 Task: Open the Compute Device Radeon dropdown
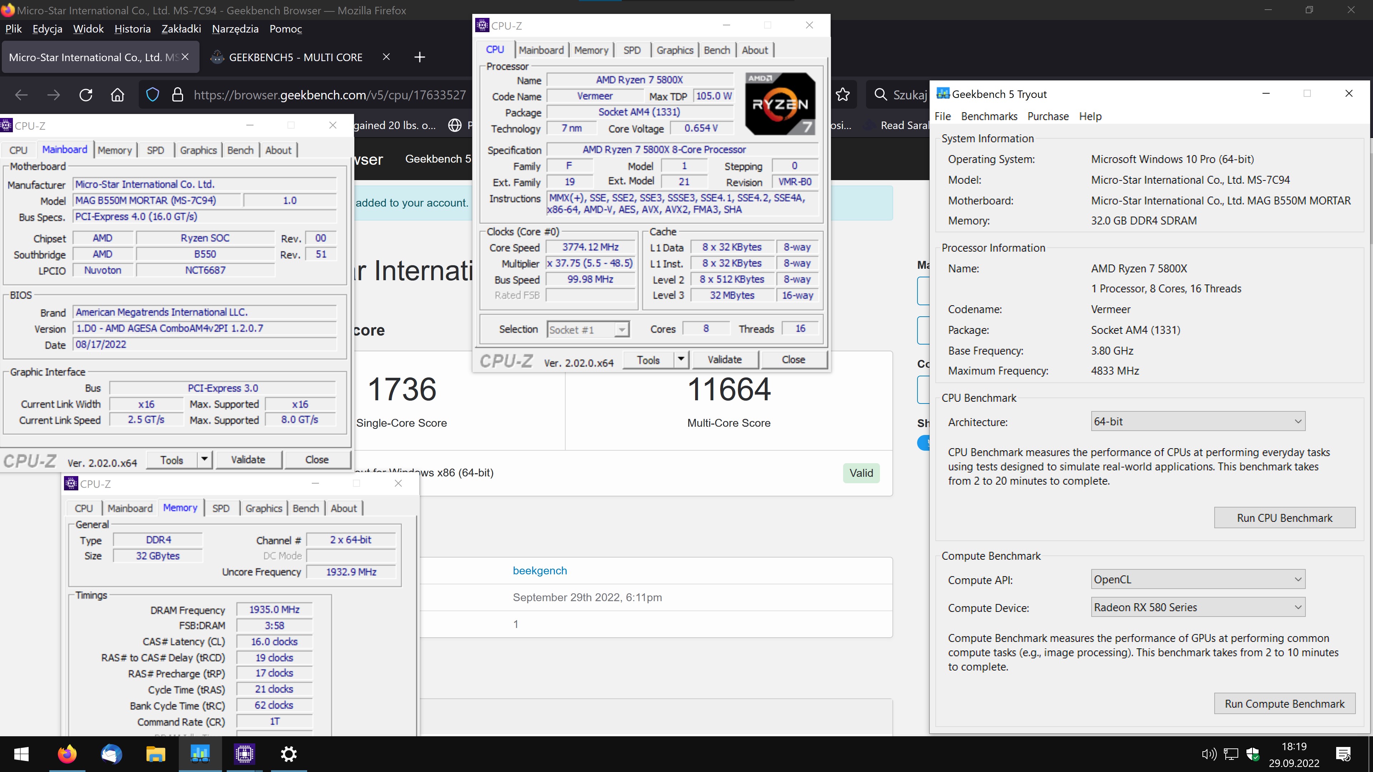(x=1198, y=607)
